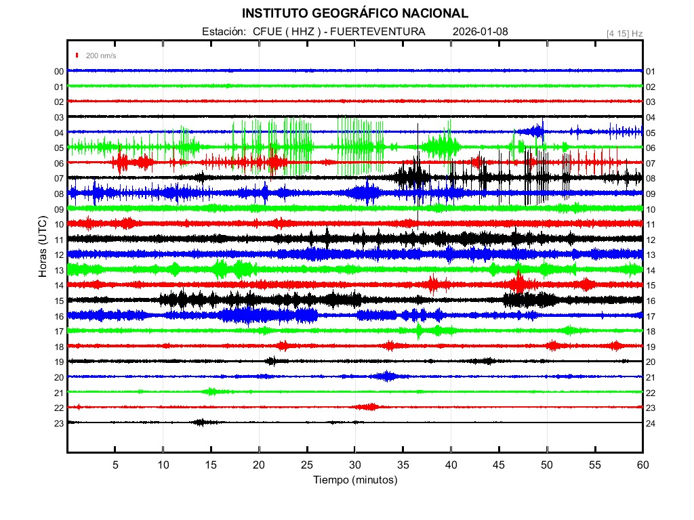This screenshot has width=694, height=520.
Task: Select right-axis hour label 24
Action: [651, 423]
